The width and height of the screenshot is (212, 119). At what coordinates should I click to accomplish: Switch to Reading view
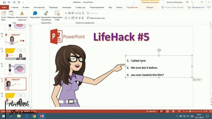point(173,111)
